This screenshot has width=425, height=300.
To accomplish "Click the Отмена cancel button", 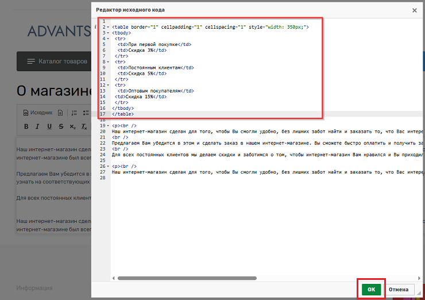I will click(399, 290).
